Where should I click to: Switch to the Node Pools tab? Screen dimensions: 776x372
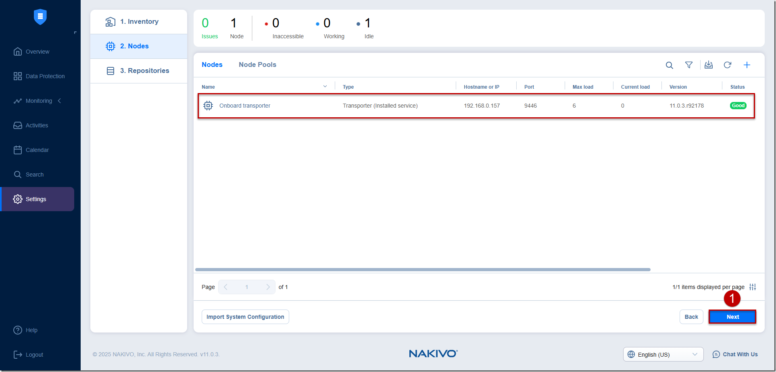pyautogui.click(x=257, y=64)
